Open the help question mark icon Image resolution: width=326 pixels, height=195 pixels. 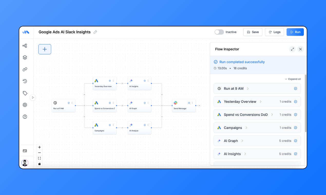coord(25,117)
